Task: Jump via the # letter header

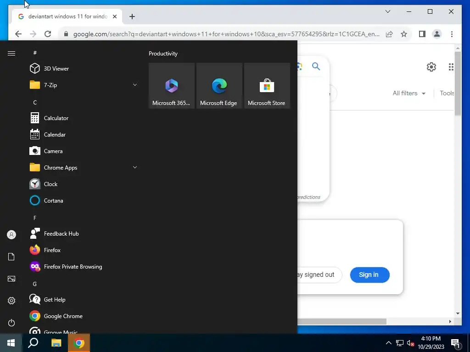Action: pos(35,53)
